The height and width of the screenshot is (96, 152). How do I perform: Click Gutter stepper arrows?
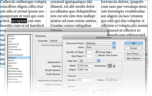[106, 80]
